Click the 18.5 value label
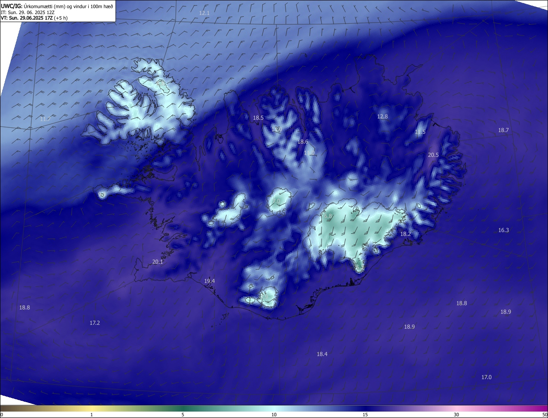This screenshot has width=548, height=418. pyautogui.click(x=258, y=118)
